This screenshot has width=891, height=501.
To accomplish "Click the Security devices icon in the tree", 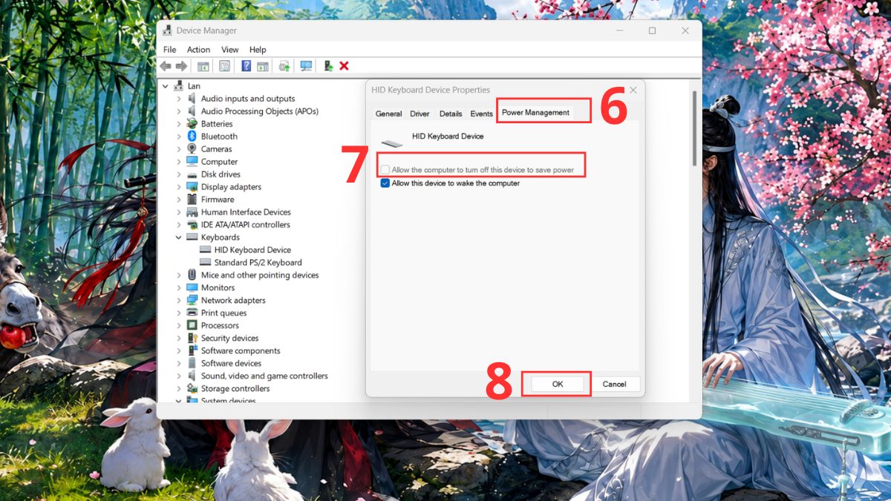I will [192, 338].
